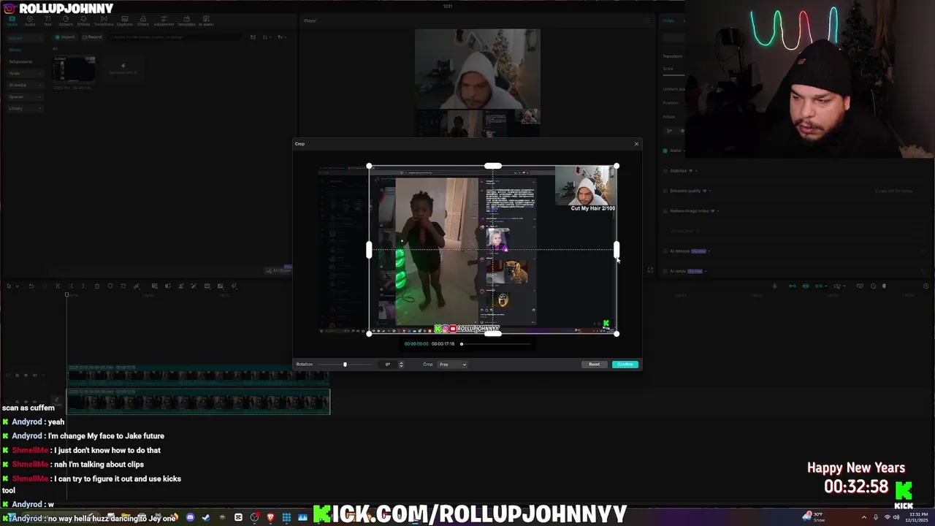Open Steam from the taskbar
The image size is (935, 526).
(x=206, y=517)
